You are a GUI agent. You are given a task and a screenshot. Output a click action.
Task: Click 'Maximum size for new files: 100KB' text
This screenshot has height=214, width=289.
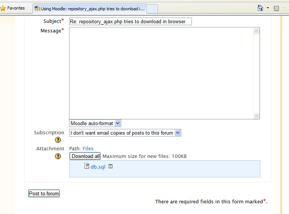pos(144,156)
